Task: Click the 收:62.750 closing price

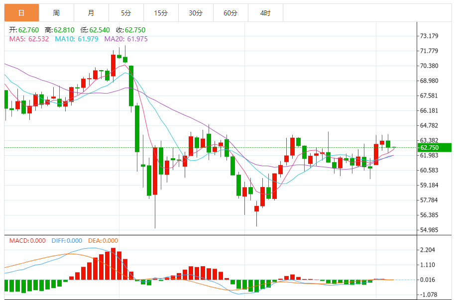Action: click(x=130, y=30)
